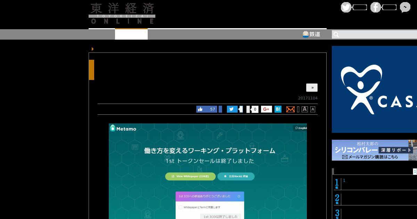Share article on Google Plus
417x219 pixels.
(x=266, y=109)
